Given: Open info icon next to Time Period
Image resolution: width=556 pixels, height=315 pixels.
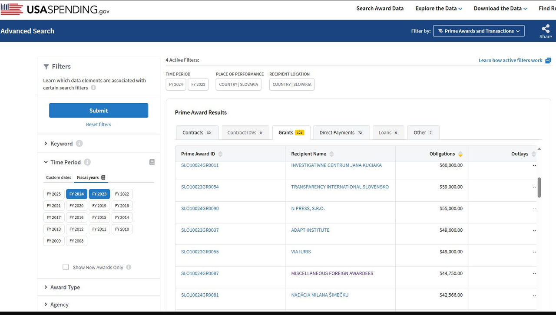Looking at the screenshot, I should click(x=87, y=162).
